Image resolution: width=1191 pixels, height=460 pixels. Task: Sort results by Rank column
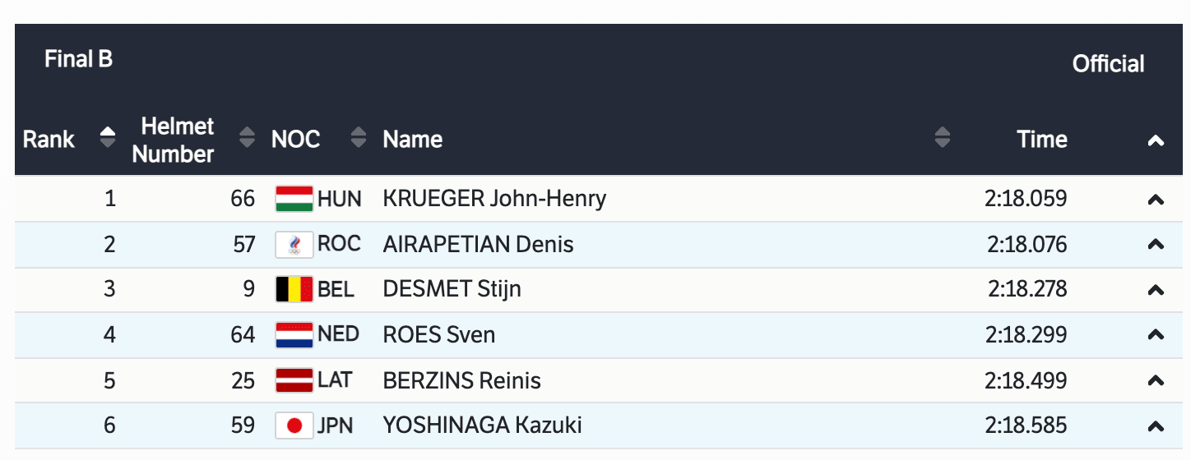point(107,138)
